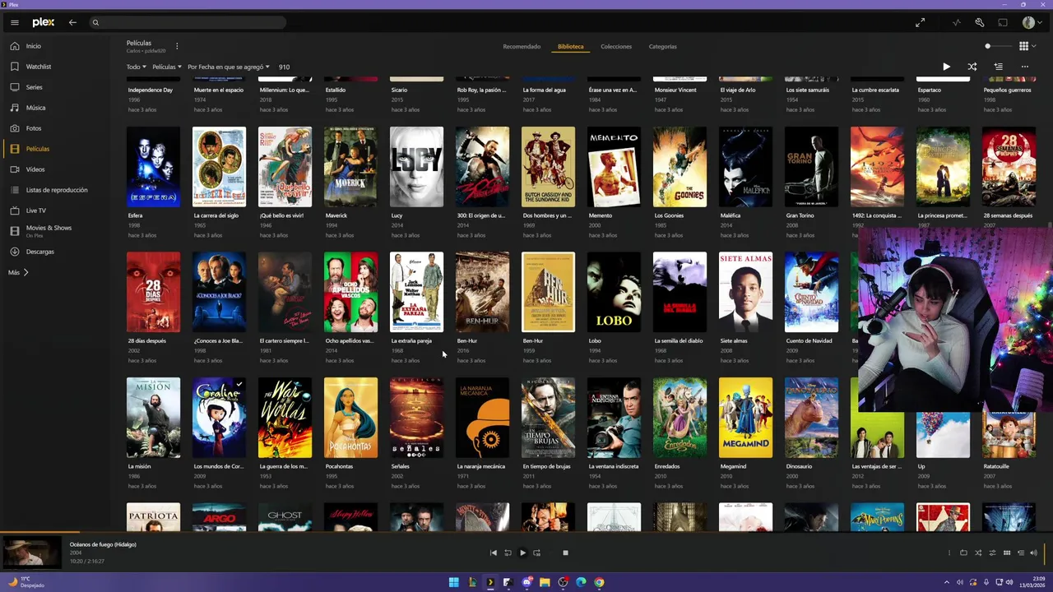
Task: Open playback settings sliders icon
Action: [992, 553]
